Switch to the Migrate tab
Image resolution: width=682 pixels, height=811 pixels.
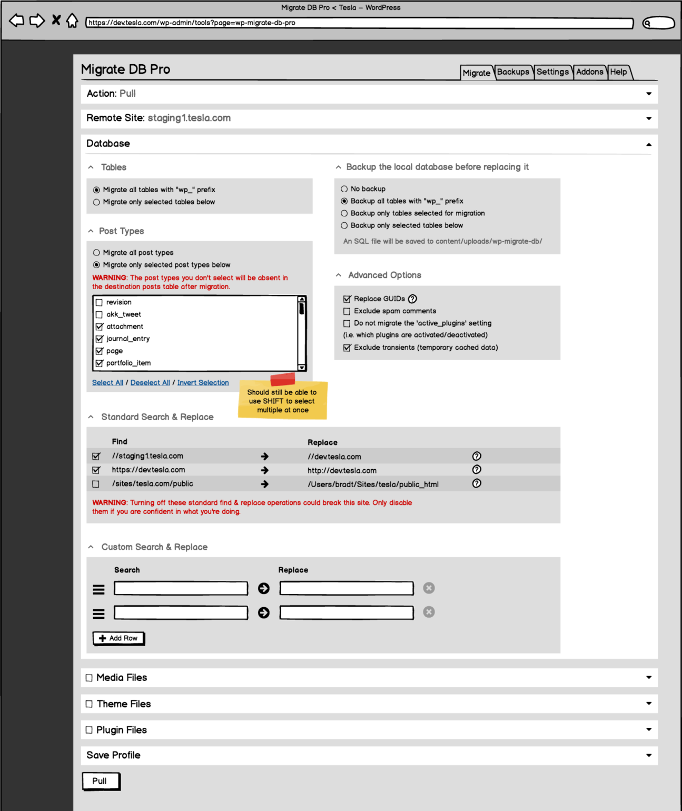pos(477,73)
